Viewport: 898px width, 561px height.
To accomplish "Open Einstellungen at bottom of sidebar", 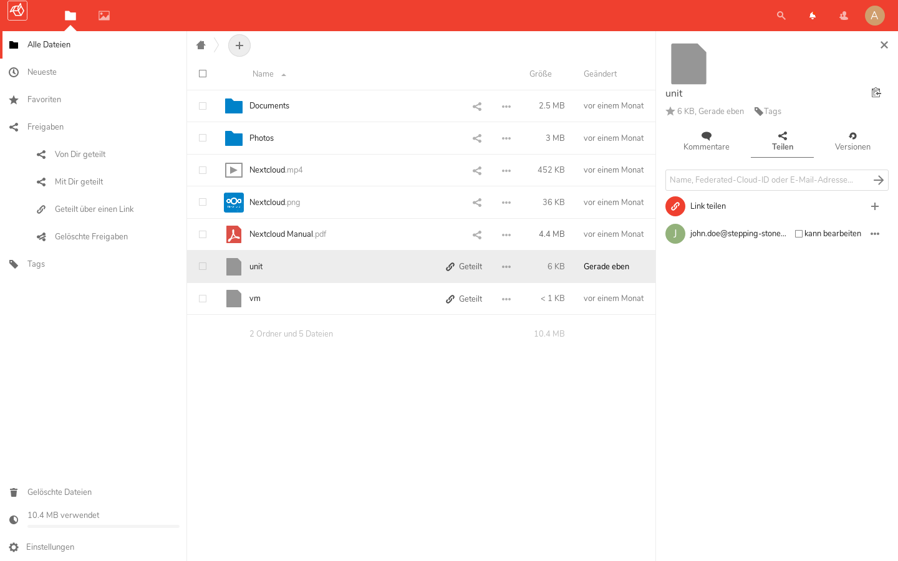I will tap(50, 547).
